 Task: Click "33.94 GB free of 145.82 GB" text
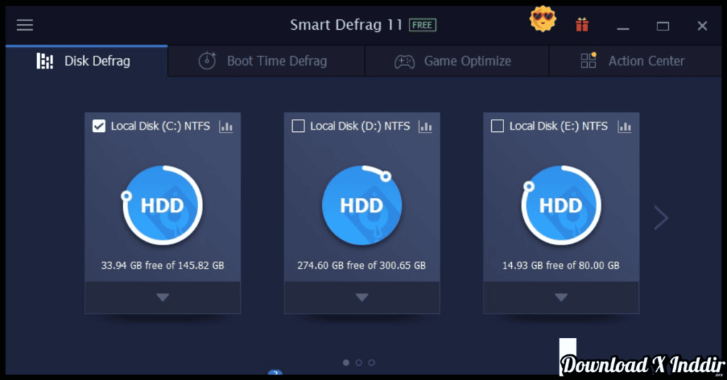[163, 266]
